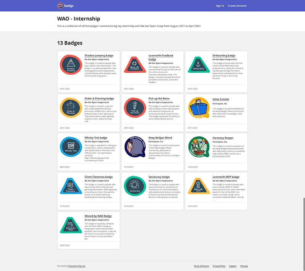Screen dimensions: 305x271
Task: Click the date 03.11.2021 on Value Creator
Action: 193,128
